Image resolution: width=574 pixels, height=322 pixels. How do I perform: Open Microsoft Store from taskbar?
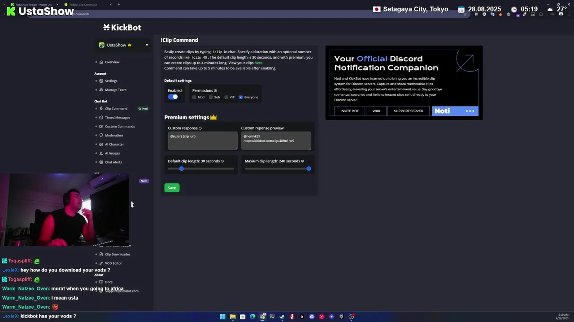[x=243, y=317]
